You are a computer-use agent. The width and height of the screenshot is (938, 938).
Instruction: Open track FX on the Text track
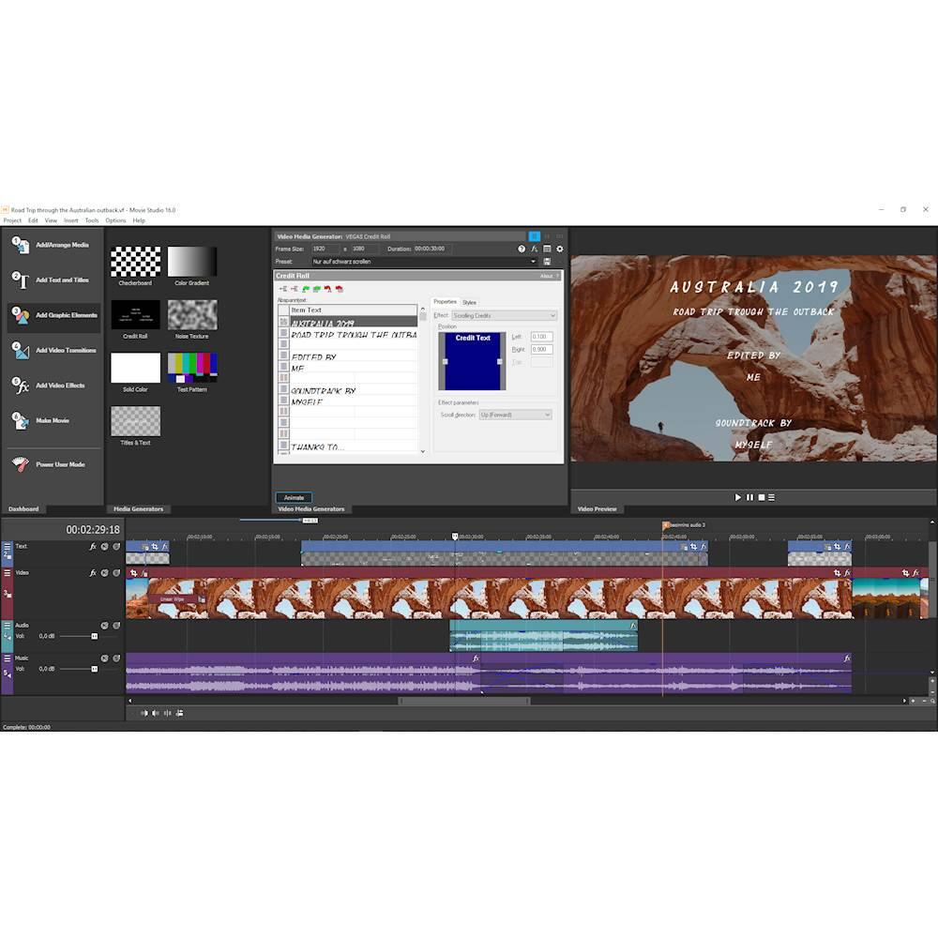coord(93,546)
